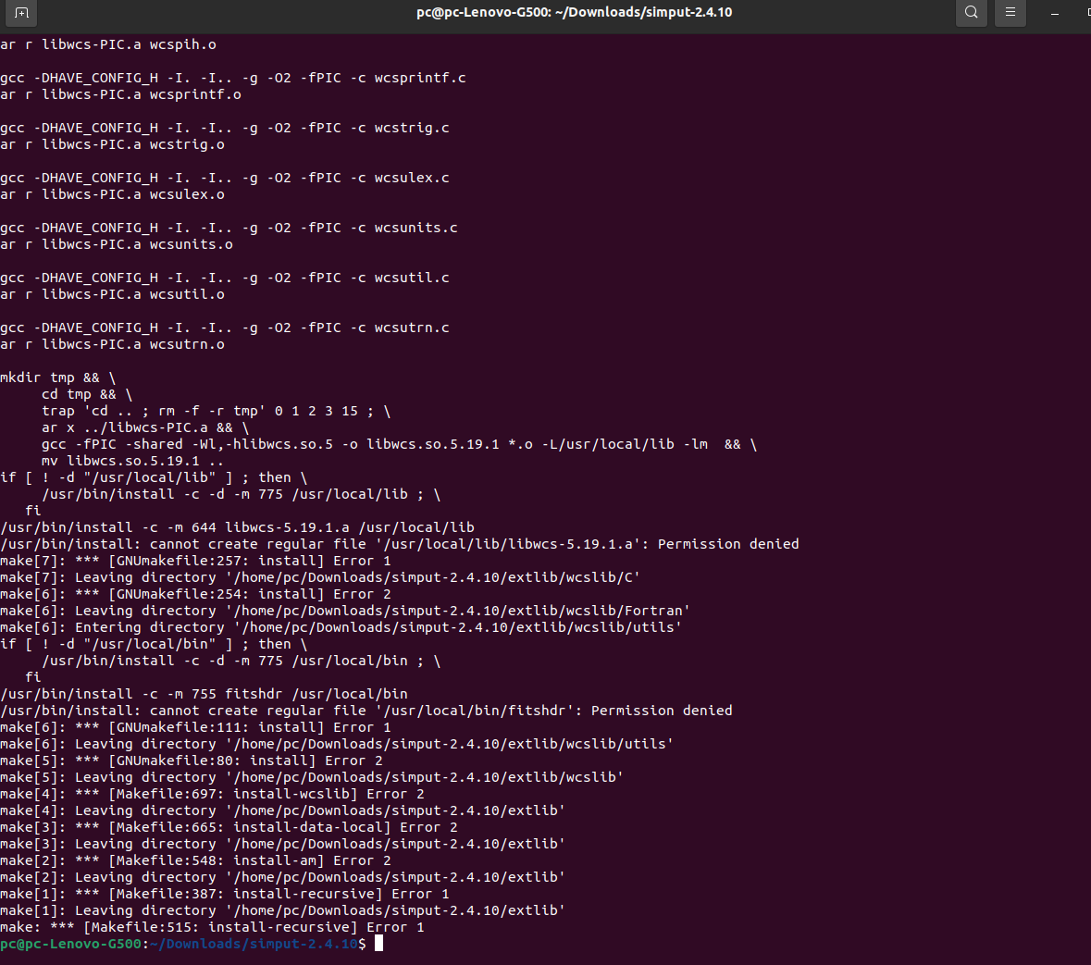Image resolution: width=1091 pixels, height=965 pixels.
Task: Open a new terminal tab
Action: click(x=21, y=13)
